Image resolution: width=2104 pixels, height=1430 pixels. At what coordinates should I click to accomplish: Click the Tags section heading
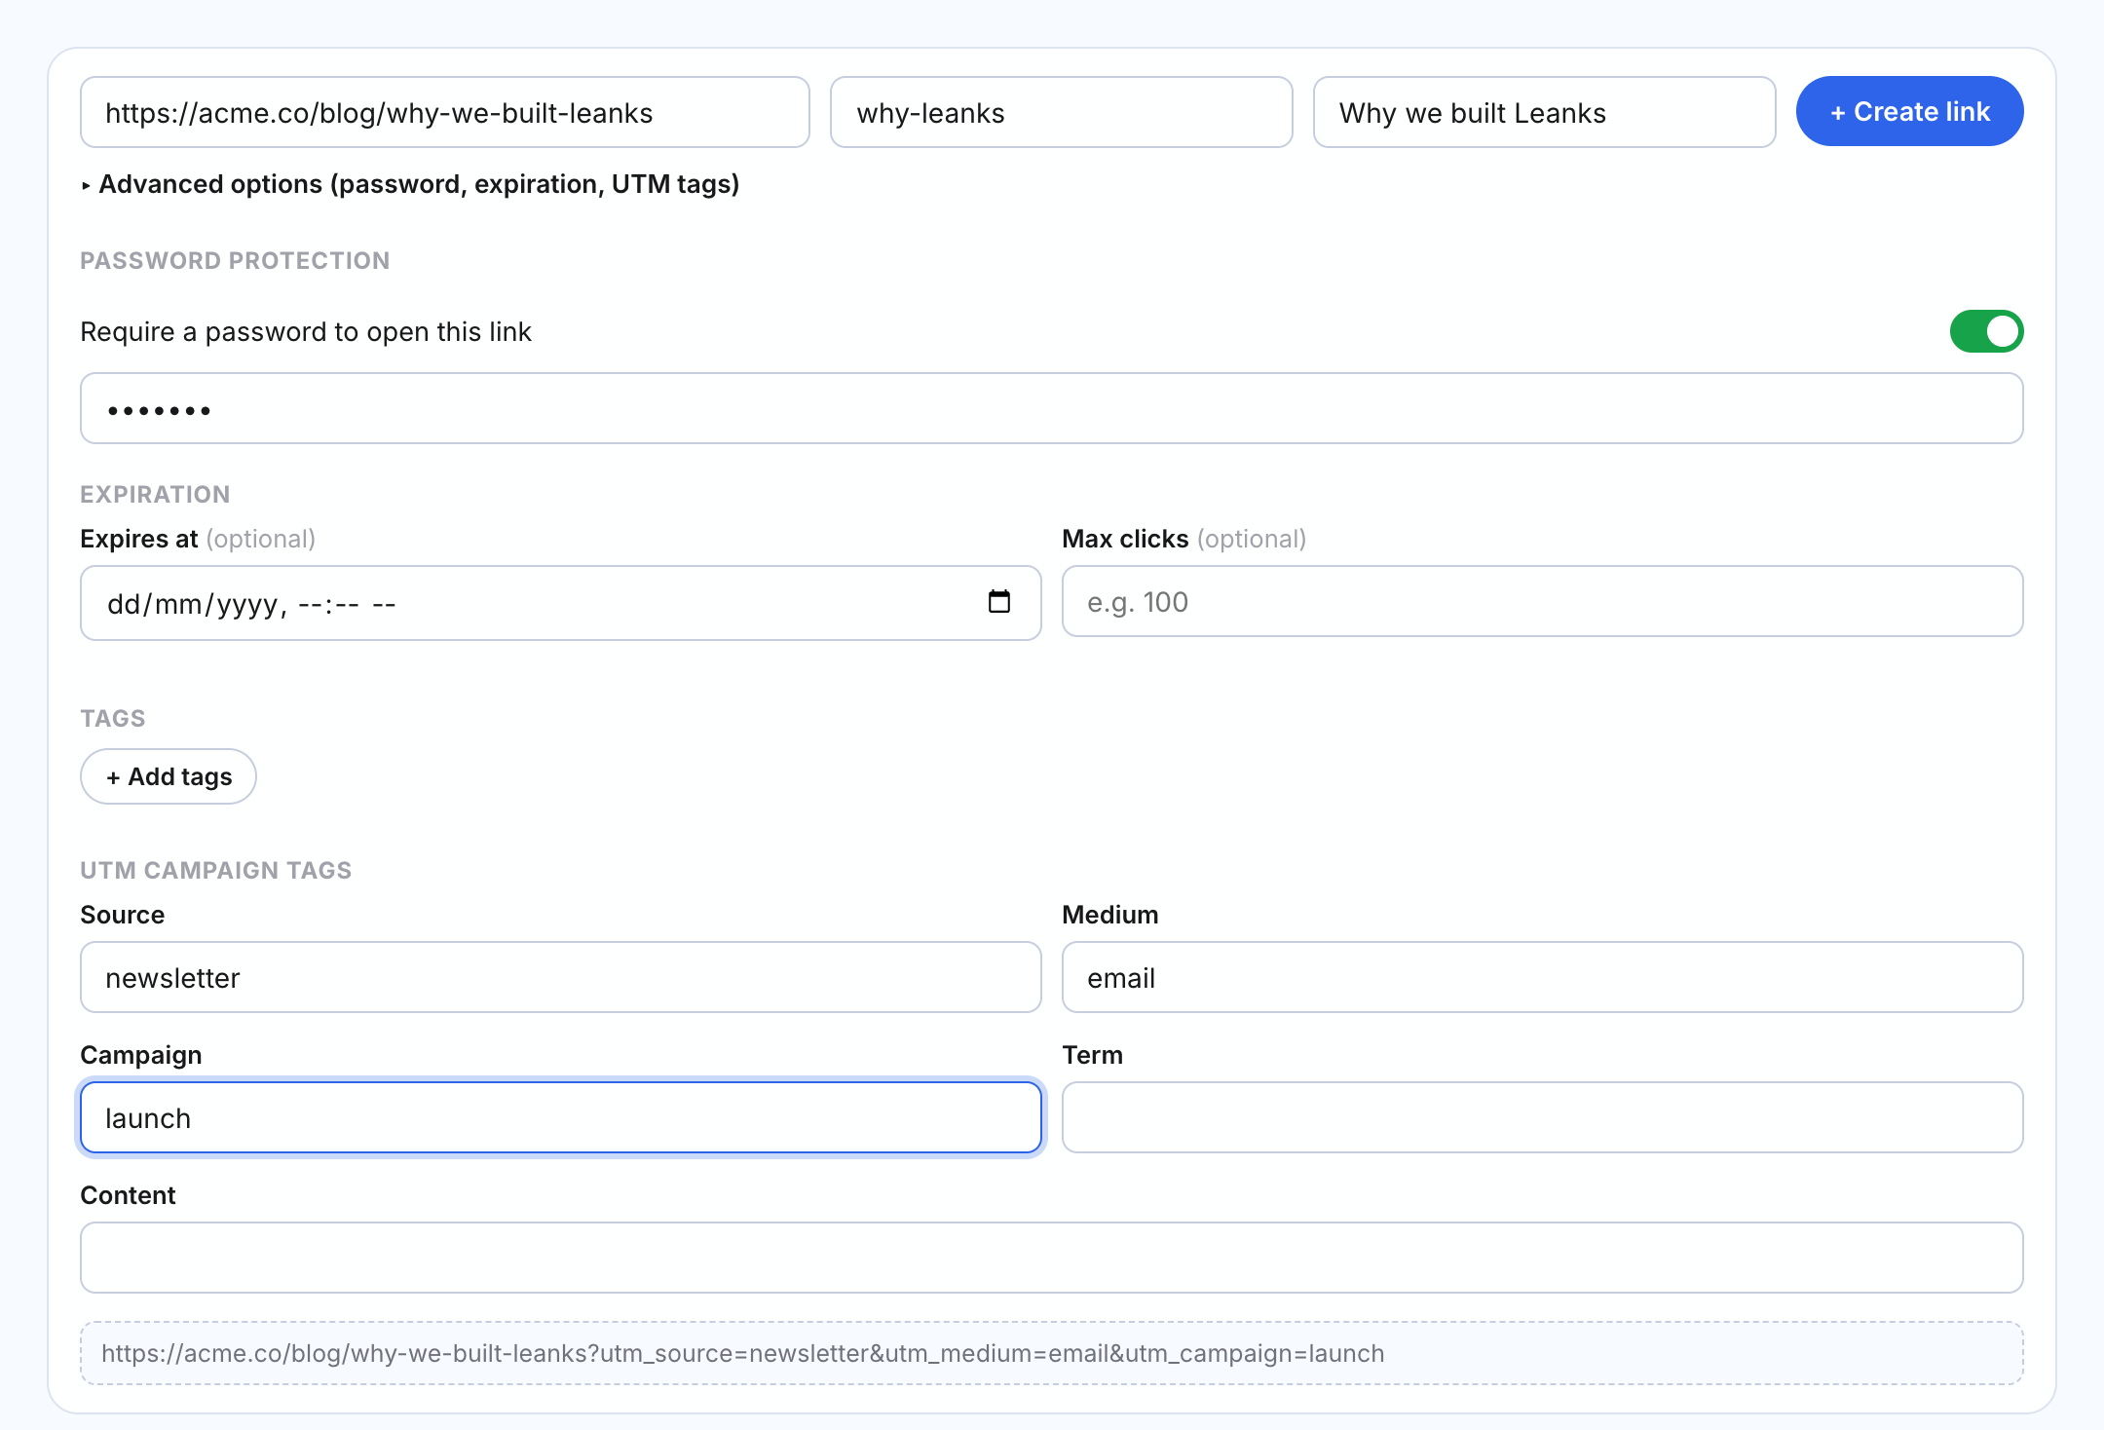pyautogui.click(x=113, y=719)
